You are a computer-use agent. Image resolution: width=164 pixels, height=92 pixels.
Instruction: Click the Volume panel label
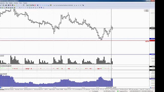coord(2,56)
